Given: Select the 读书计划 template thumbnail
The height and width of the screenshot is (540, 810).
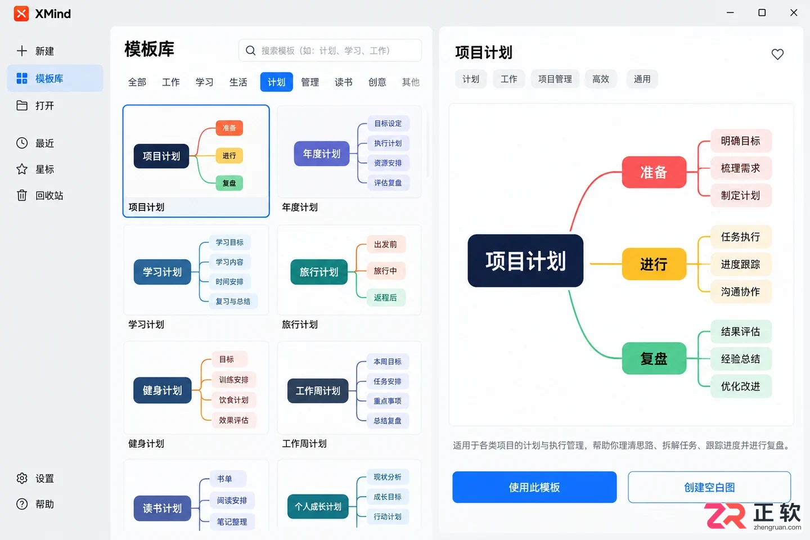Looking at the screenshot, I should click(196, 496).
